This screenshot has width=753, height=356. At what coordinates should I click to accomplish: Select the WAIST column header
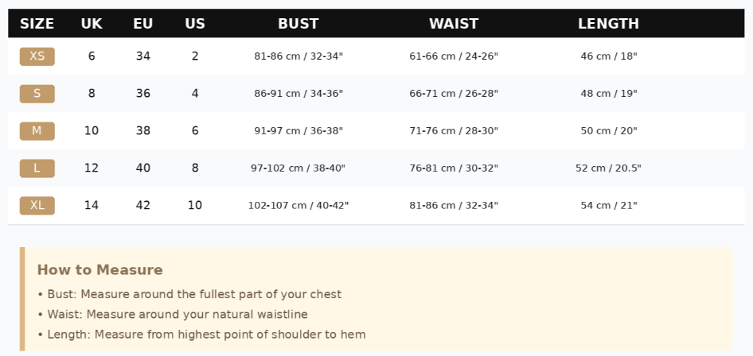pyautogui.click(x=454, y=24)
